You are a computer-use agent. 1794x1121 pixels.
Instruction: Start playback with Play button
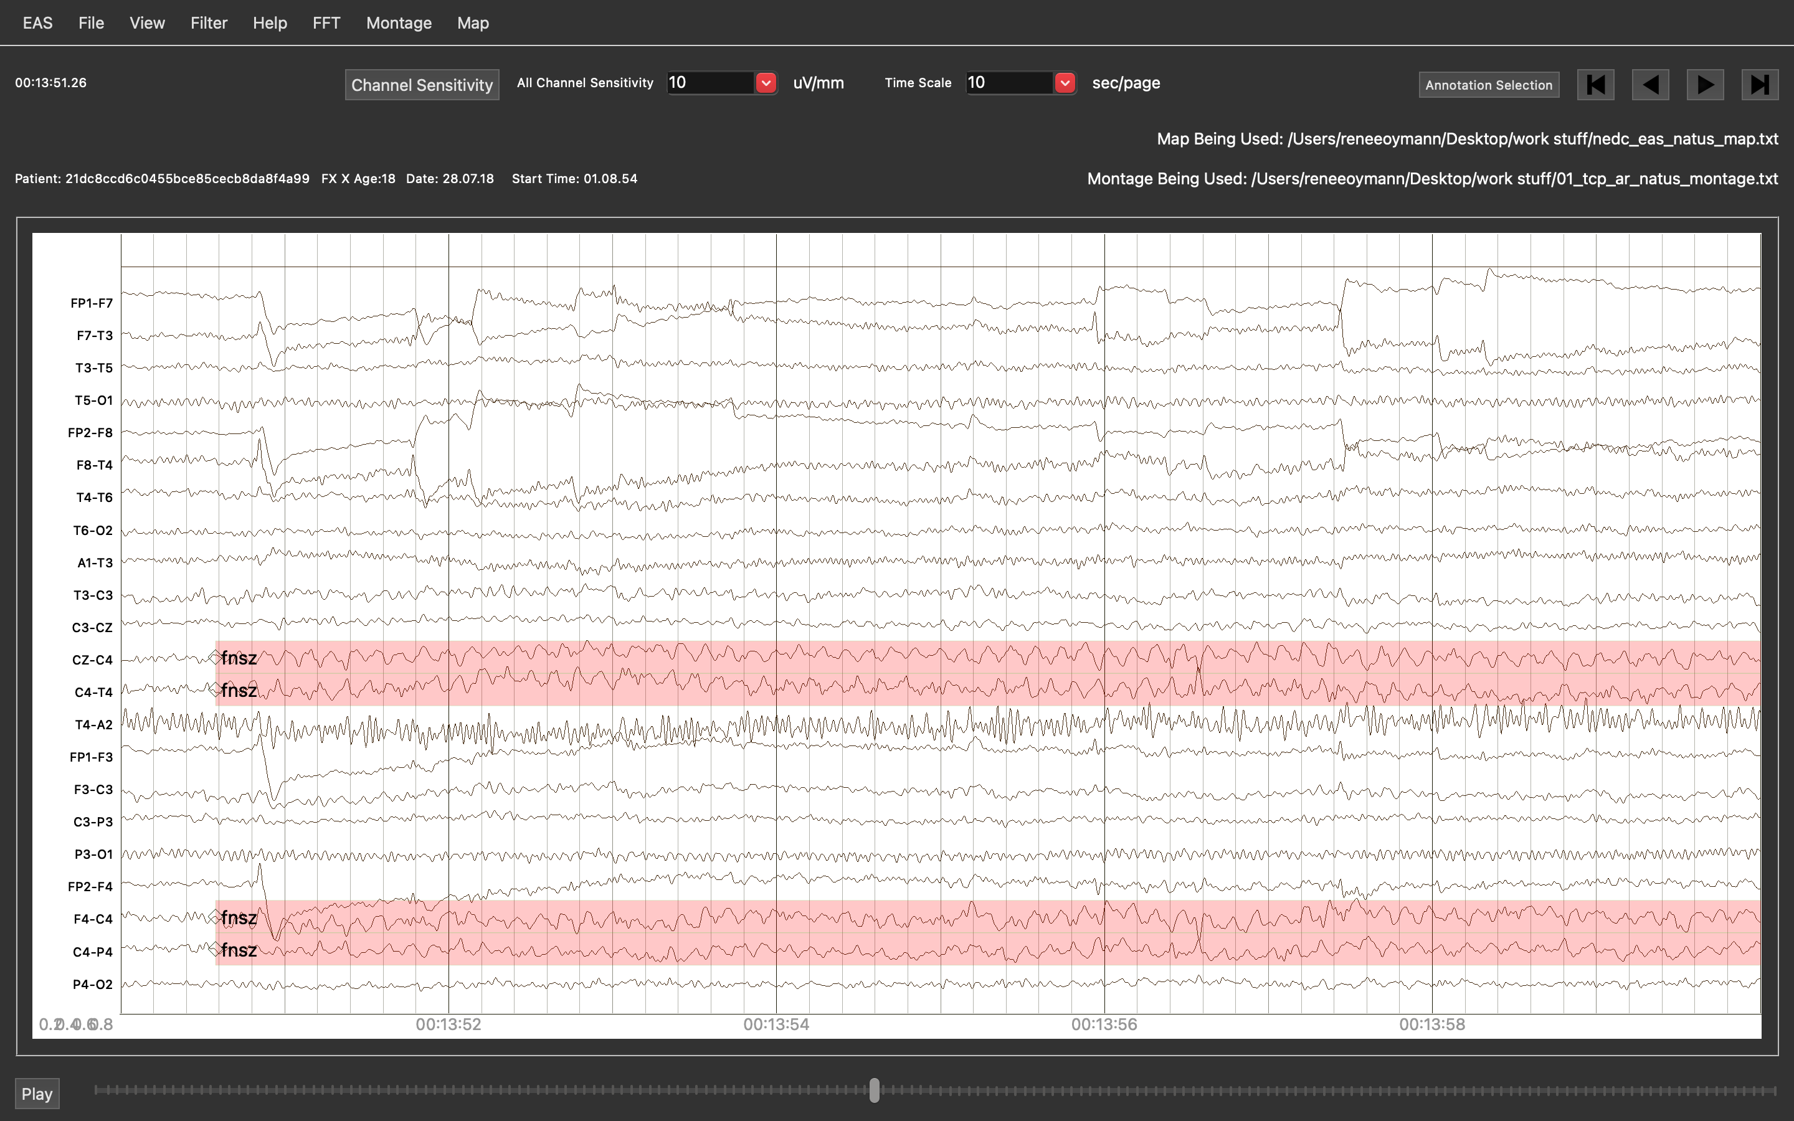tap(37, 1094)
